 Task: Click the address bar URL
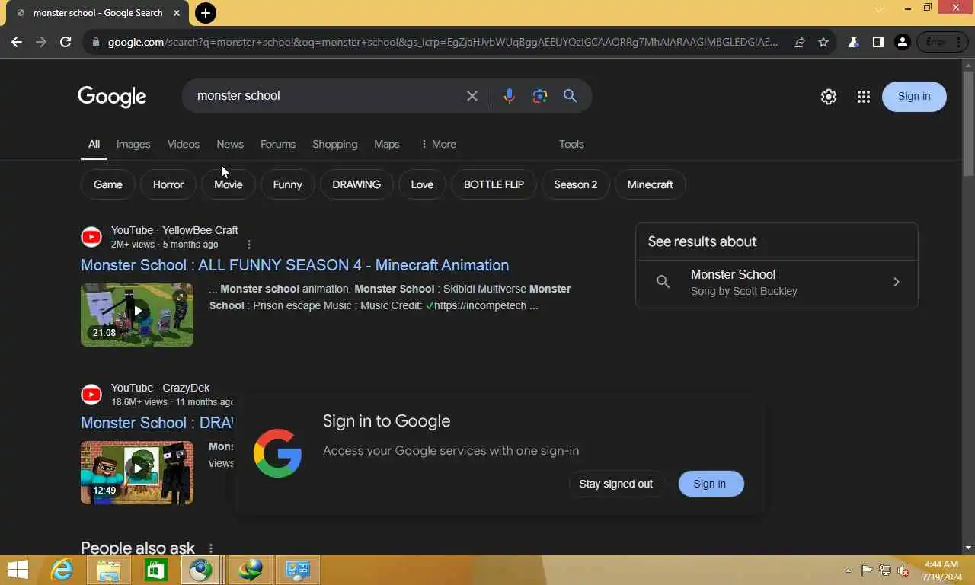(x=443, y=42)
